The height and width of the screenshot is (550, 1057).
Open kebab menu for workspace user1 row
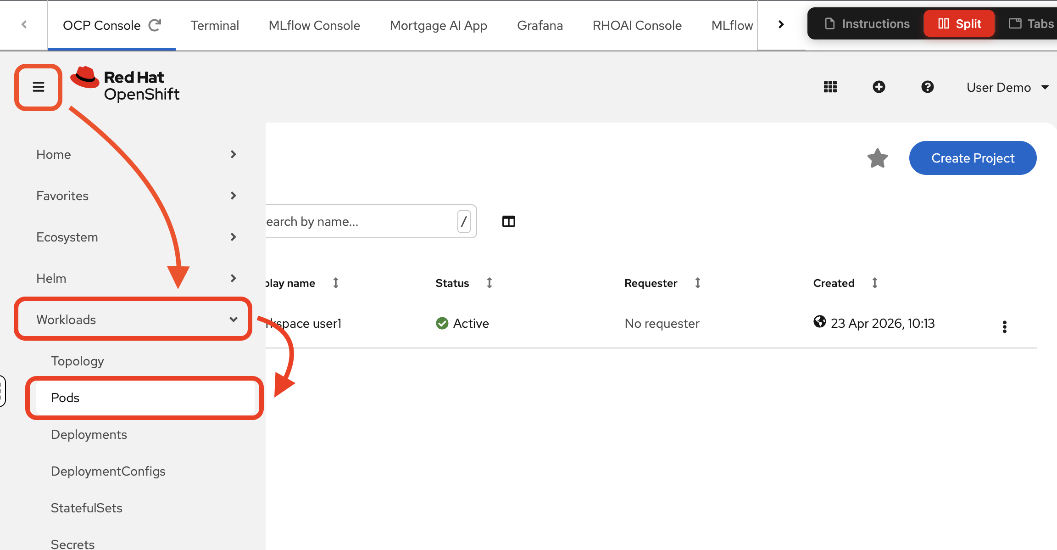pyautogui.click(x=1005, y=326)
